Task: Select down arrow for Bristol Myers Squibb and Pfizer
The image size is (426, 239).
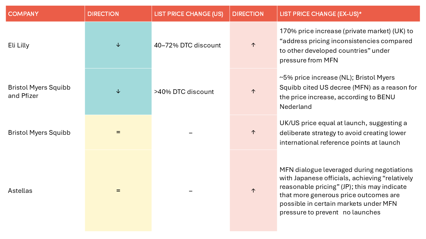Action: [118, 92]
